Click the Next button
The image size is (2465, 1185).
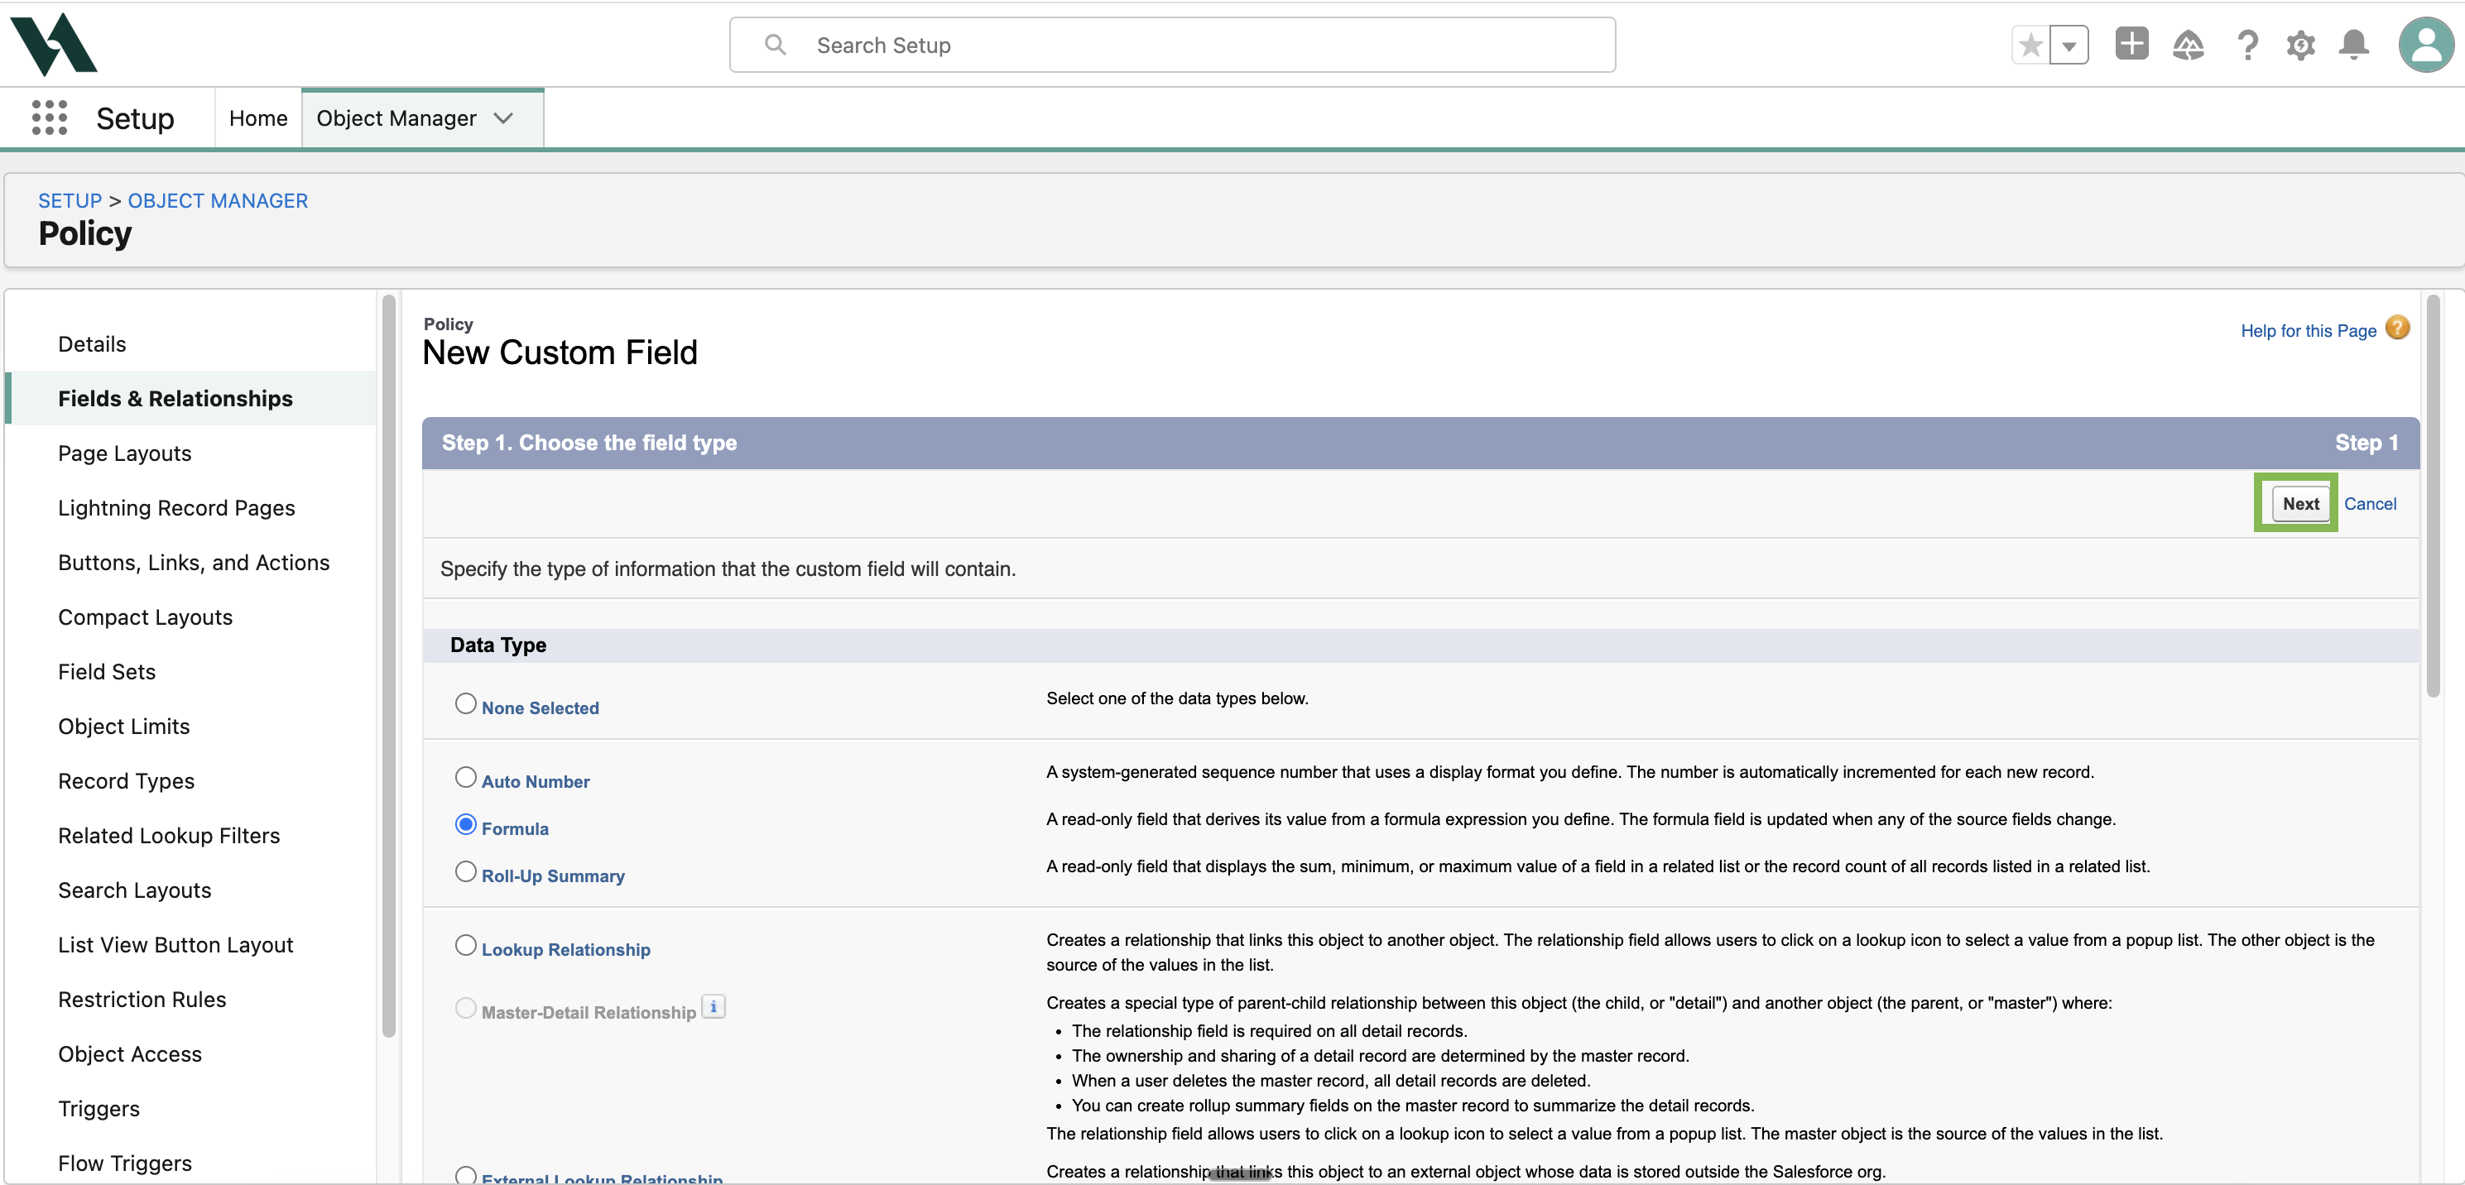click(2299, 503)
